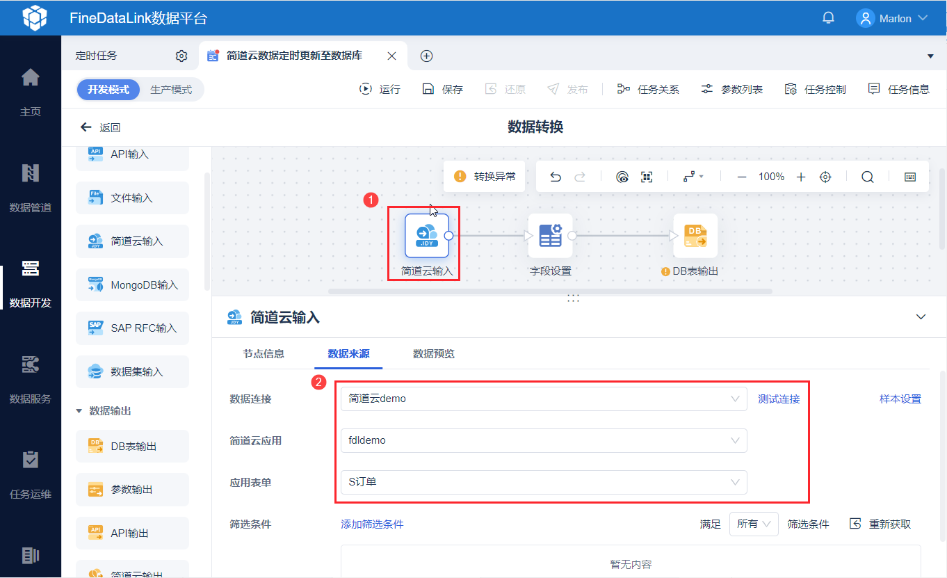Select the DB表输出 node on canvas
This screenshot has height=578, width=947.
(x=695, y=236)
